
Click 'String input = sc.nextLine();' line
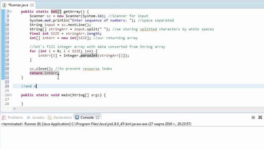[60, 25]
